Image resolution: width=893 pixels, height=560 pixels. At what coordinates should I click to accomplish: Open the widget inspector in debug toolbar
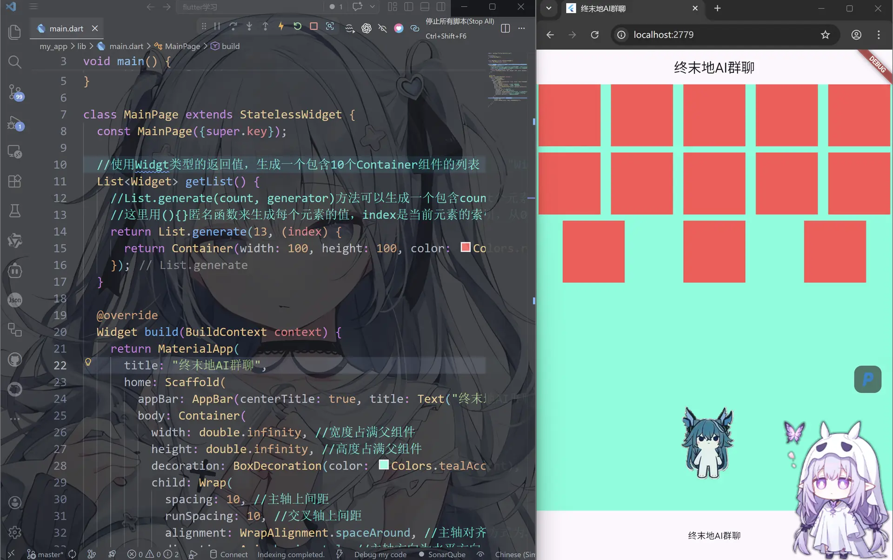[x=330, y=26]
